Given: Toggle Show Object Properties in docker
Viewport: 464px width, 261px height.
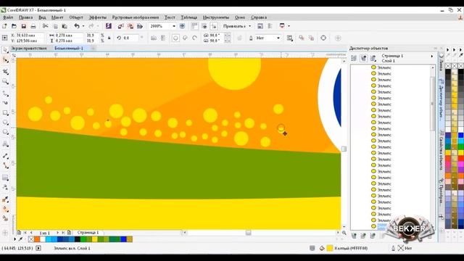Looking at the screenshot, I should pyautogui.click(x=354, y=58).
